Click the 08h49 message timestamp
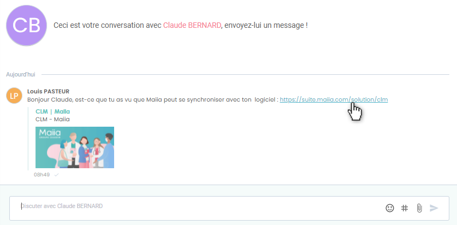 click(x=41, y=175)
